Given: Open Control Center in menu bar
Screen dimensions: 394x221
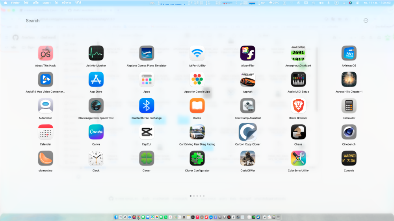Looking at the screenshot, I should (358, 3).
